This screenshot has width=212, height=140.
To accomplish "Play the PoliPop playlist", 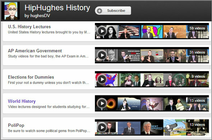I will [x=102, y=127].
